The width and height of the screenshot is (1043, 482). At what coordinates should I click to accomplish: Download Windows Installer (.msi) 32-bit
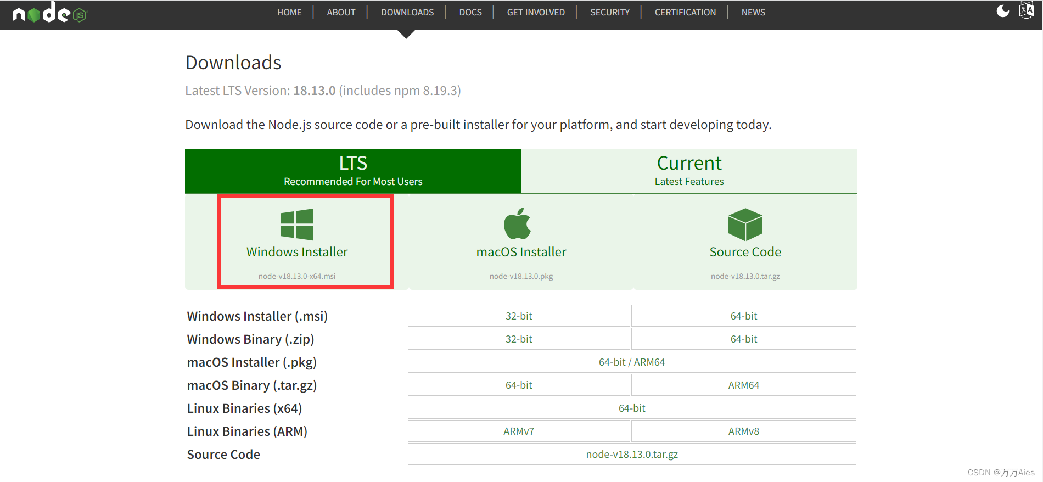pos(519,316)
